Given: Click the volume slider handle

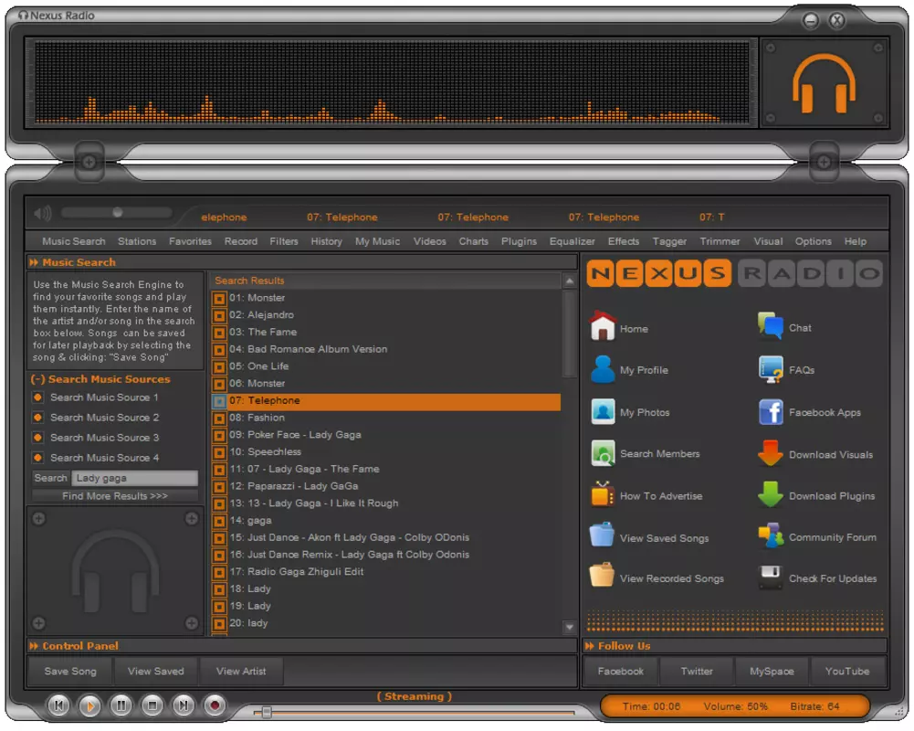Looking at the screenshot, I should pyautogui.click(x=117, y=212).
